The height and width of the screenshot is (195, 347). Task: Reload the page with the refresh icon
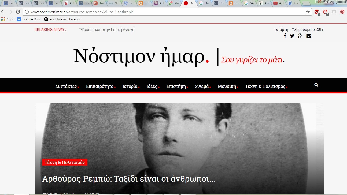18,12
